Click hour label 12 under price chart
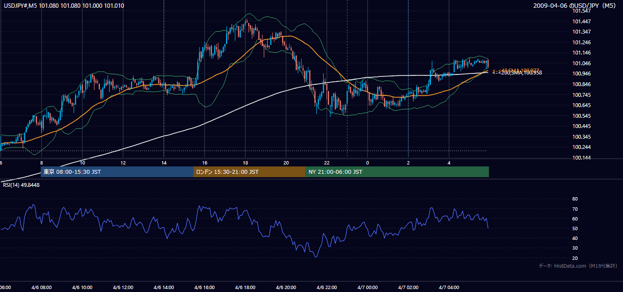Viewport: 623px width, 292px height. [x=123, y=163]
